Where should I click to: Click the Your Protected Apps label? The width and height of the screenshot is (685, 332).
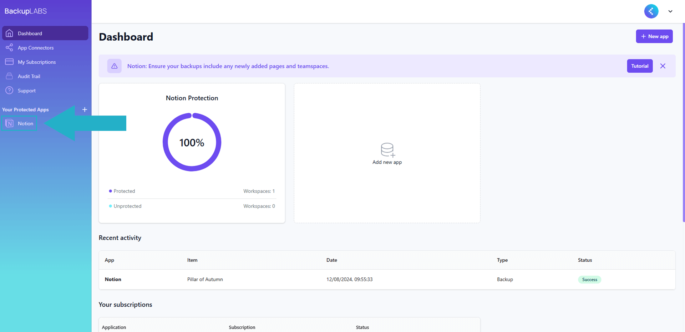tap(25, 109)
